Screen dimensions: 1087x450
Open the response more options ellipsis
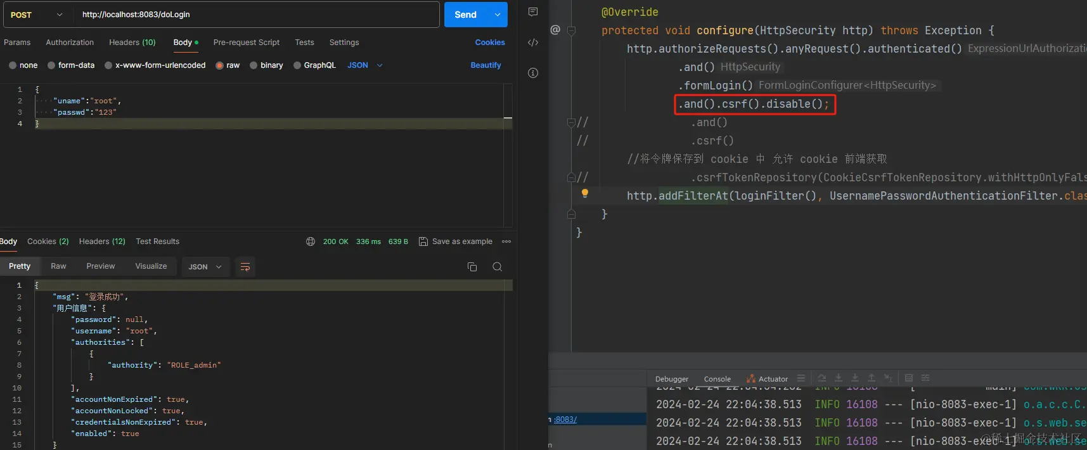pyautogui.click(x=506, y=241)
